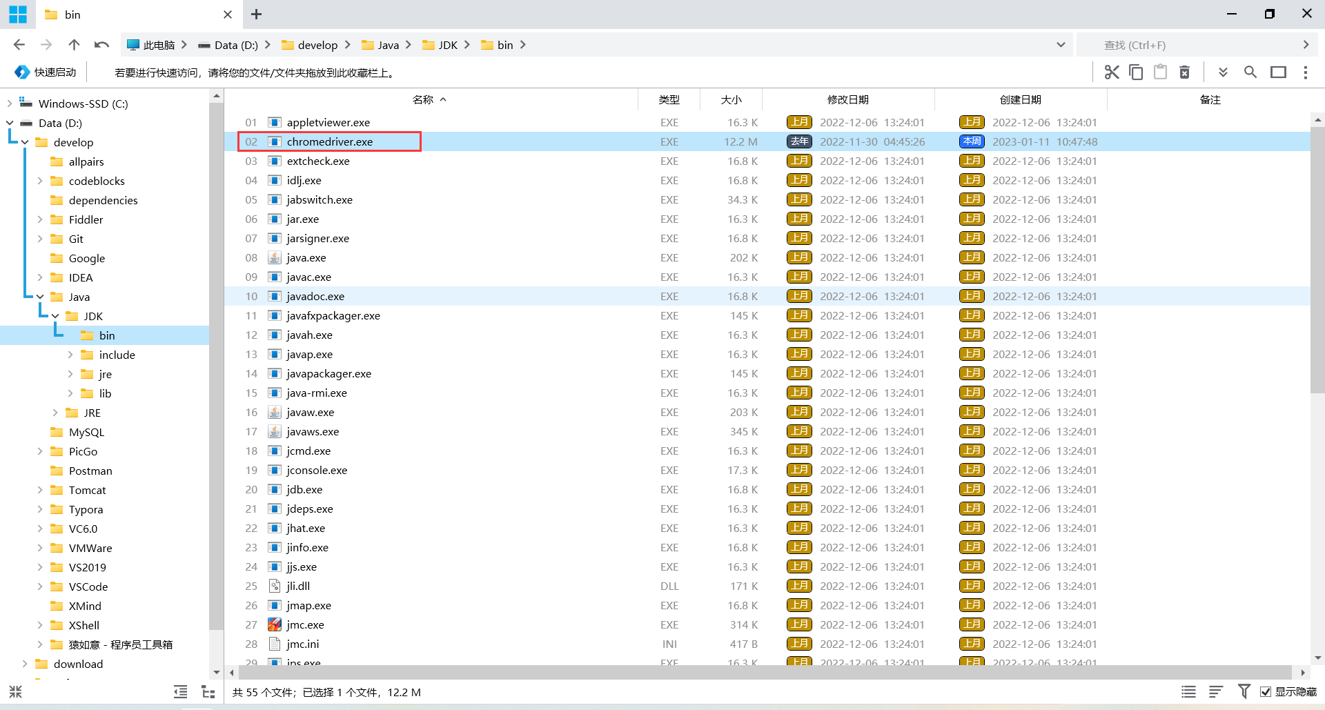Open chevron after JDK in breadcrumb
The image size is (1325, 710).
[x=467, y=45]
